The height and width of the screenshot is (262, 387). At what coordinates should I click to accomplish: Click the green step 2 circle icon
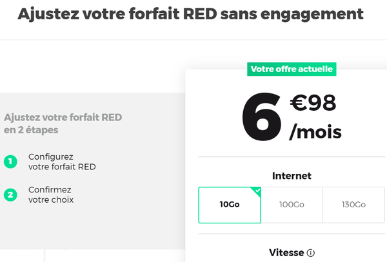pyautogui.click(x=10, y=194)
